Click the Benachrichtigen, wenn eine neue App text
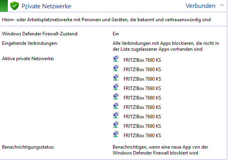Viewport: 228px width, 160px height. (161, 150)
